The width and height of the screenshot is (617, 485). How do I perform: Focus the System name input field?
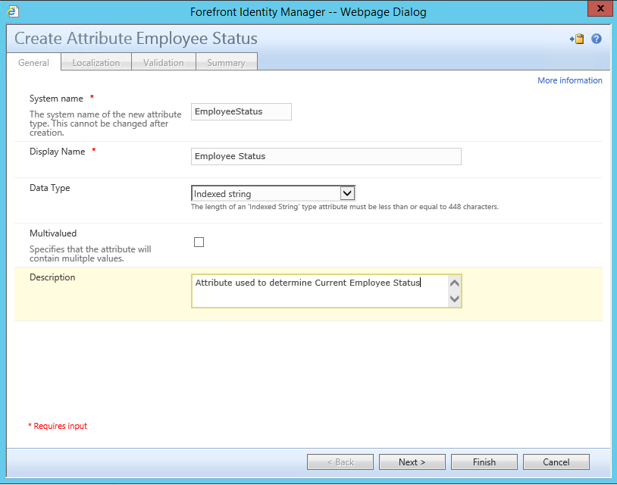click(x=241, y=111)
